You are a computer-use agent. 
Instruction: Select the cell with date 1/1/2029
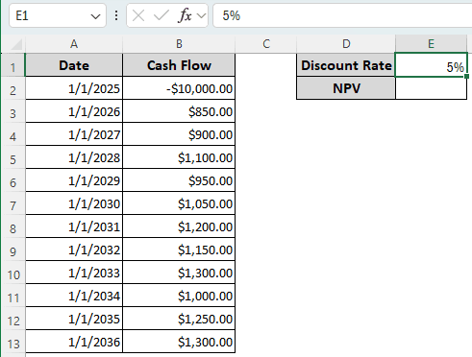[x=74, y=180]
